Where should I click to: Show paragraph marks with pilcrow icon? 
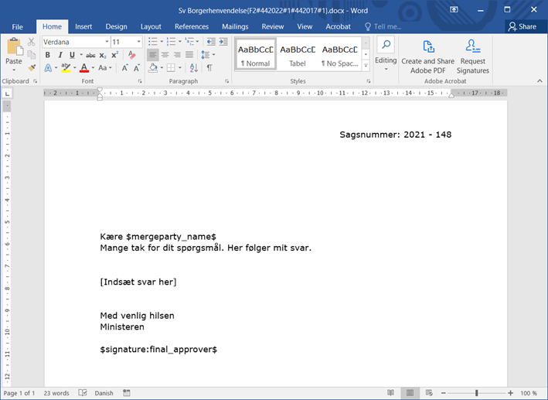tap(209, 68)
